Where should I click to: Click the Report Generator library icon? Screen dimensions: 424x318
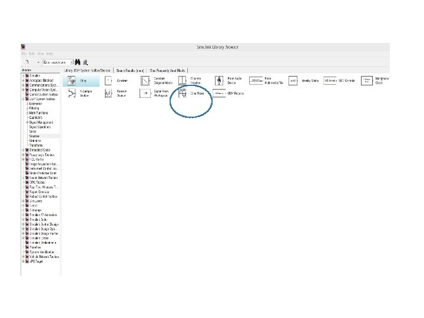pyautogui.click(x=27, y=192)
